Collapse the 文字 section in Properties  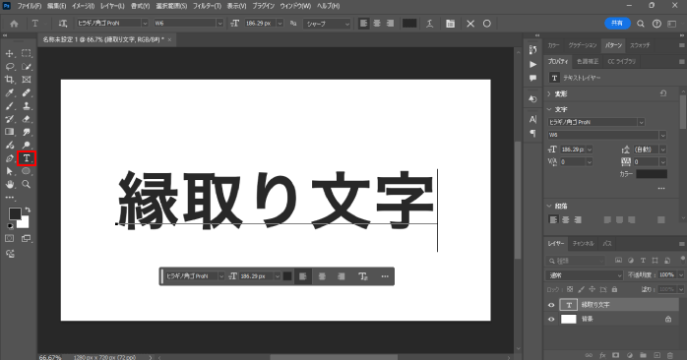549,109
